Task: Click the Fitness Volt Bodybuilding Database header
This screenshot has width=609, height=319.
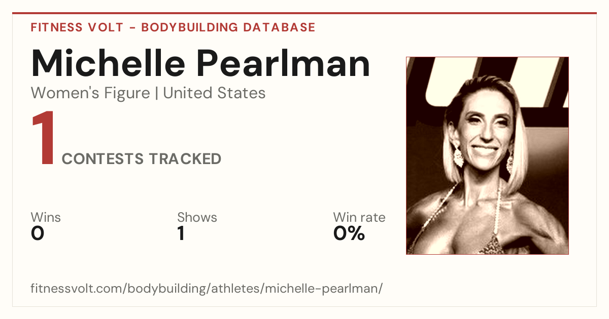Action: click(x=173, y=27)
